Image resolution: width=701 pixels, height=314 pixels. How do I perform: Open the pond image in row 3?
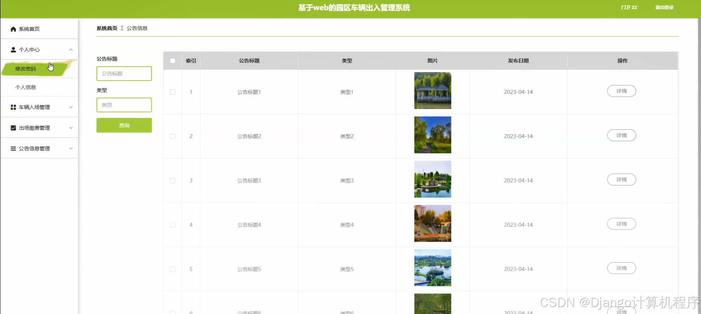(432, 179)
